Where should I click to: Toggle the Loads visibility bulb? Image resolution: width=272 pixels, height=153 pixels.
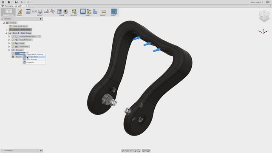click(x=13, y=43)
